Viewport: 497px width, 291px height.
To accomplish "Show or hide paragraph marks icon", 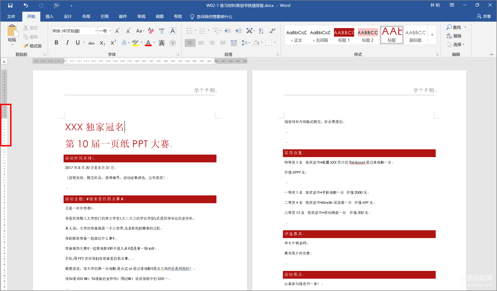I will click(272, 31).
